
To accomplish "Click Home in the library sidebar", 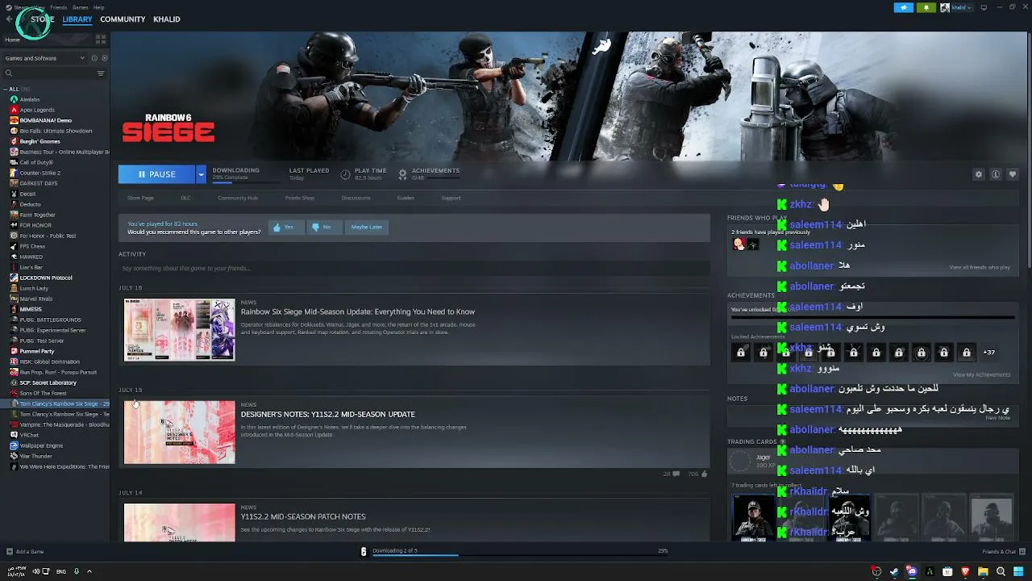I will pos(12,40).
